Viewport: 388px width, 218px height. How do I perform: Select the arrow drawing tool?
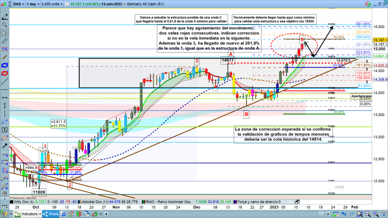4,145
